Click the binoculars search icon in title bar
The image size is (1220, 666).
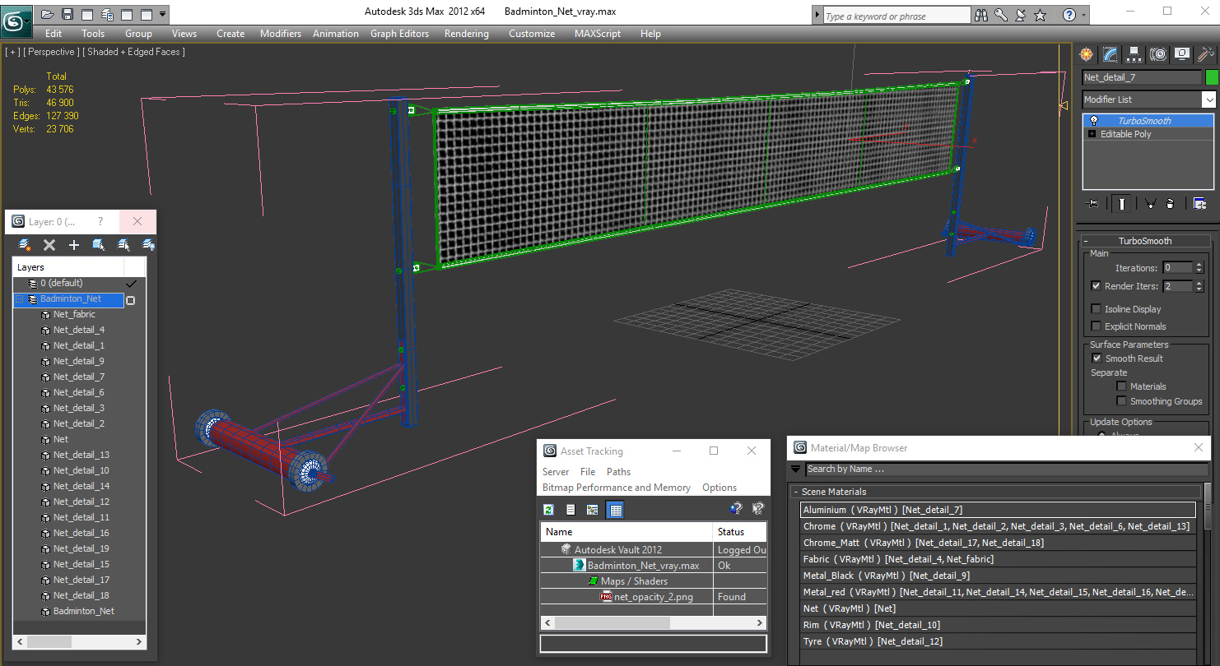980,15
